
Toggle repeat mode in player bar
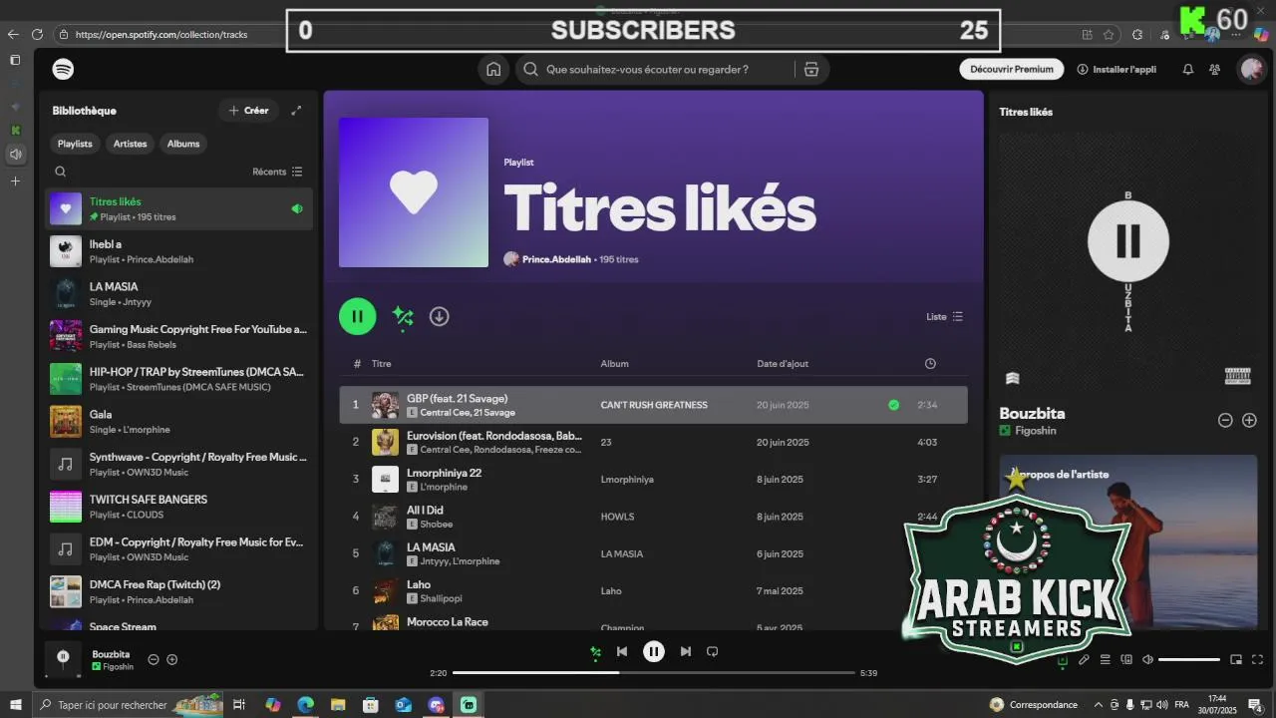point(712,651)
